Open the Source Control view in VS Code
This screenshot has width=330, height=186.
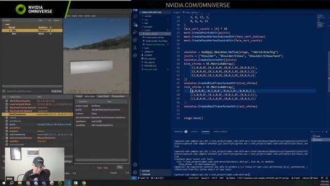point(135,24)
